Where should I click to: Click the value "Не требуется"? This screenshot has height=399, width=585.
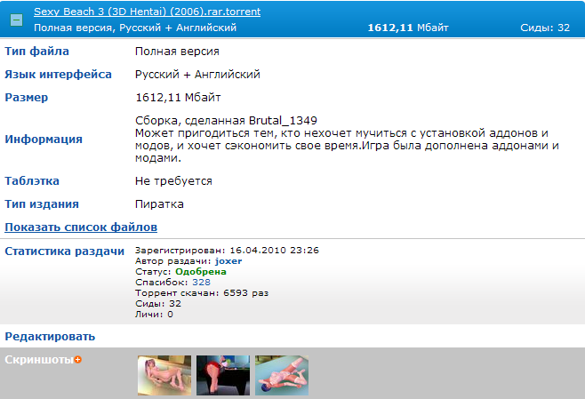[x=173, y=181]
